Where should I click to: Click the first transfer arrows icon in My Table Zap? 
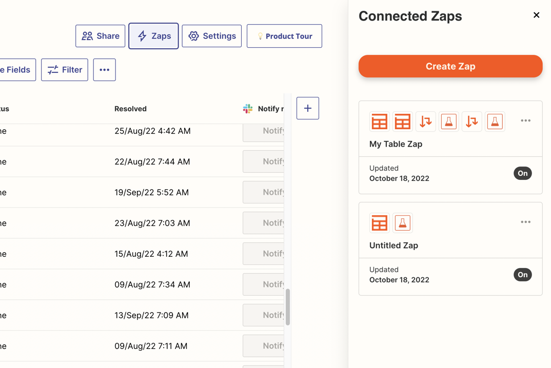(425, 121)
